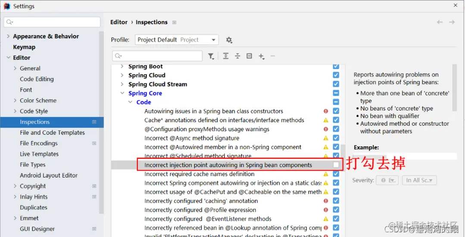Toggle the Spring Cloud Stream checkbox
This screenshot has width=465, height=237.
[336, 84]
